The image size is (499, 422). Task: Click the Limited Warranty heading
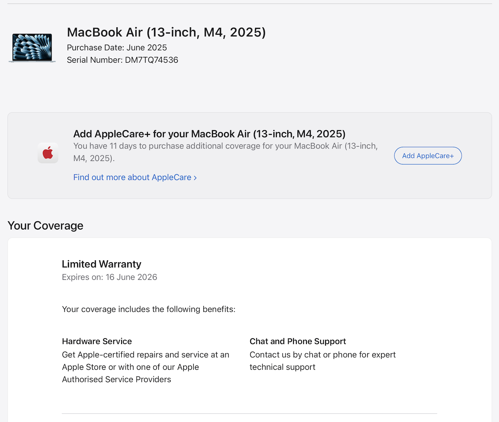pyautogui.click(x=101, y=264)
